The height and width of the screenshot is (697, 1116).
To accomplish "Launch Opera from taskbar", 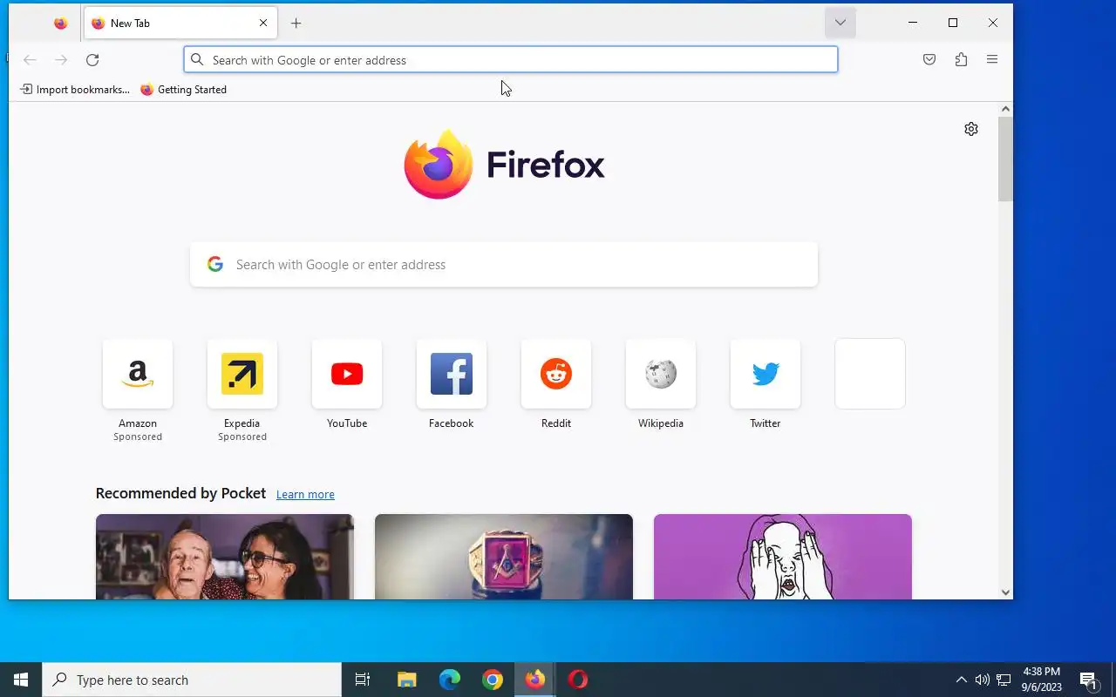I will click(578, 680).
